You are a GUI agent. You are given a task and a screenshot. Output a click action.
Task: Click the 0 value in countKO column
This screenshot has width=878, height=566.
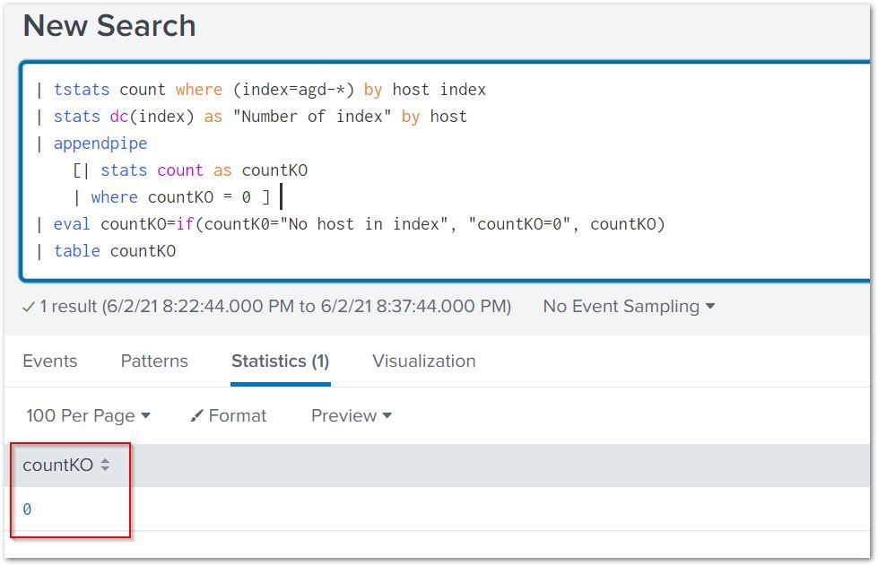27,509
